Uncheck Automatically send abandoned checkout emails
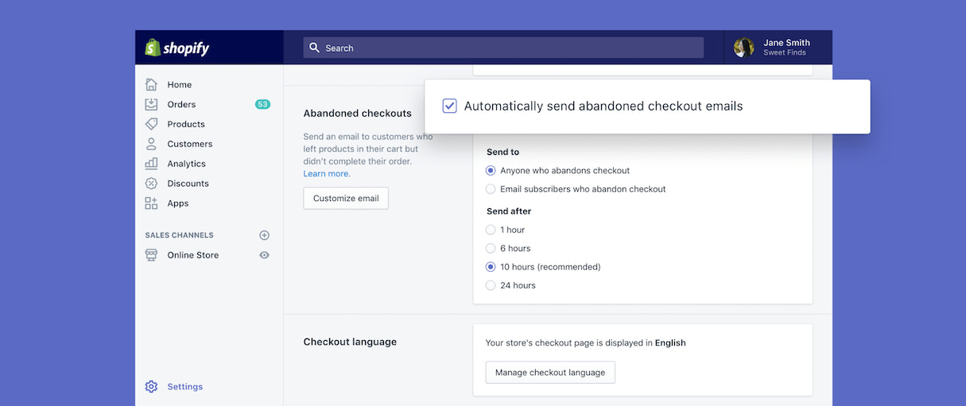 point(450,106)
